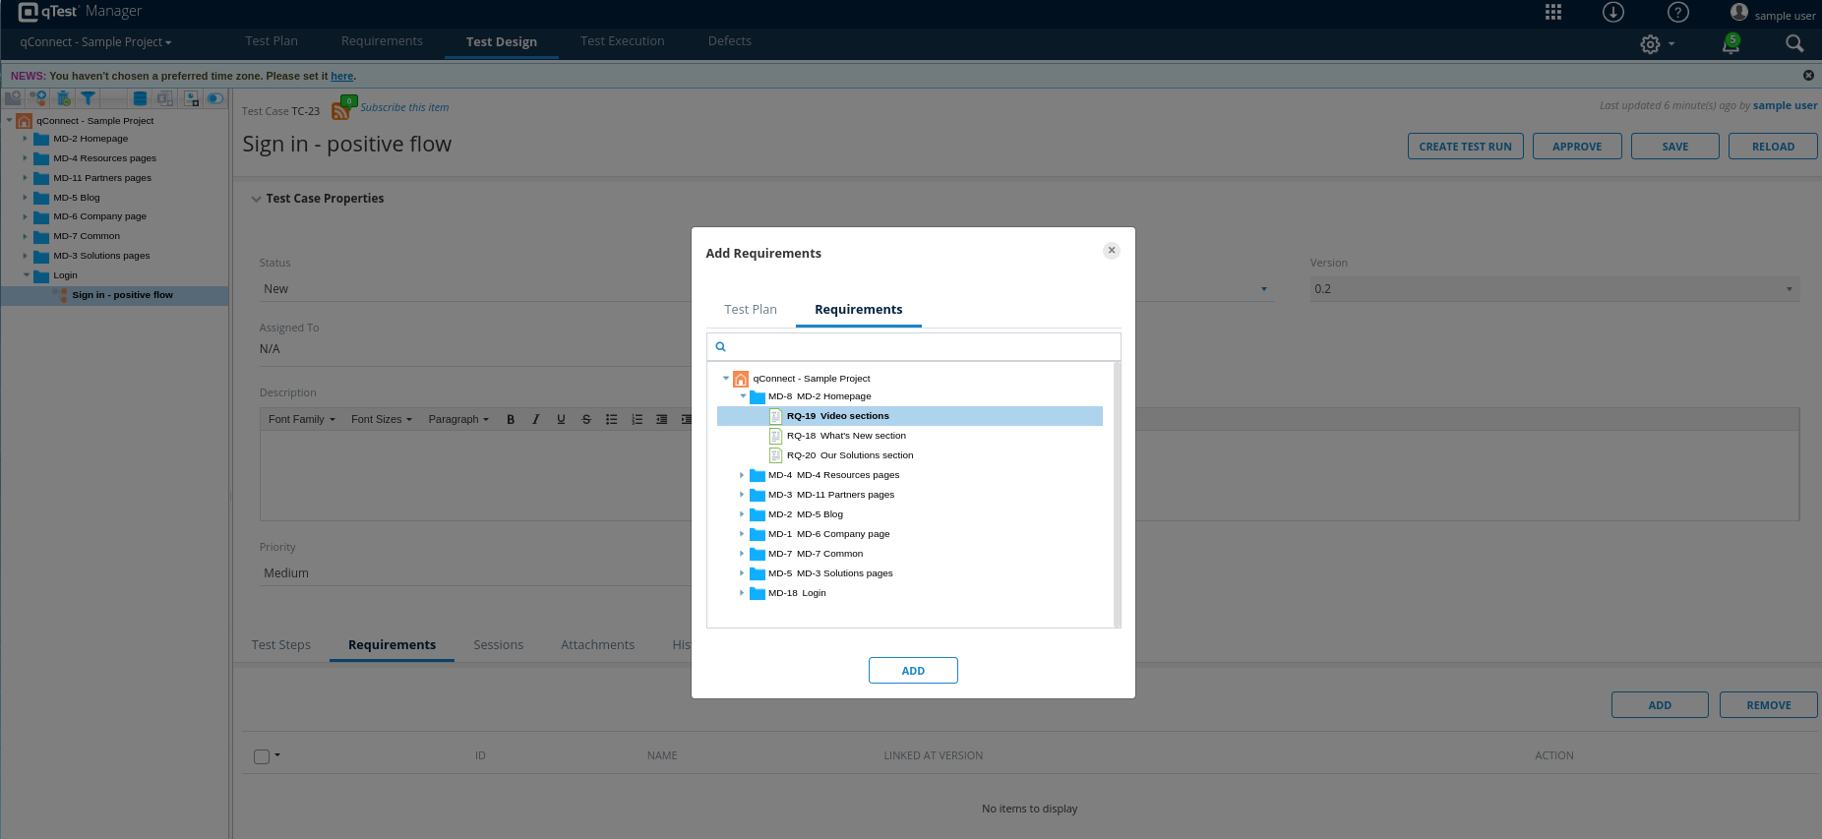This screenshot has width=1822, height=839.
Task: Go to the Test Execution tab
Action: (x=622, y=41)
